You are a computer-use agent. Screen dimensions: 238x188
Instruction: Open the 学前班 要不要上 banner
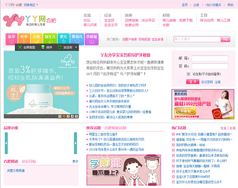[124, 170]
